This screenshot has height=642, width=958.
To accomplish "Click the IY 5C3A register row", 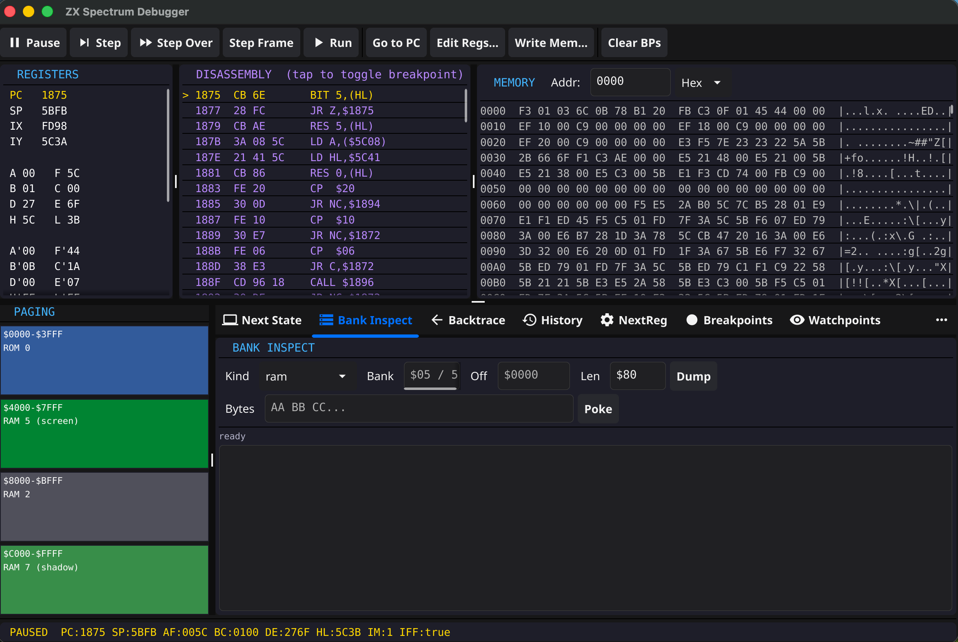I will (85, 142).
